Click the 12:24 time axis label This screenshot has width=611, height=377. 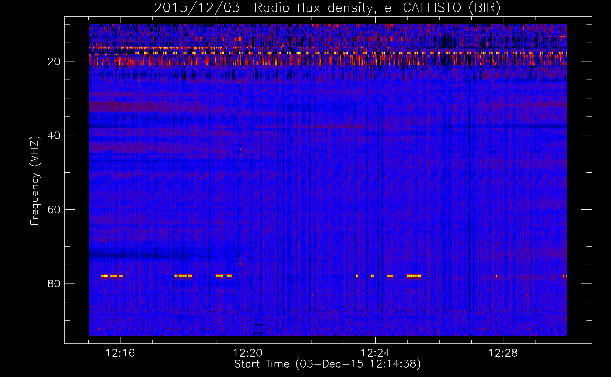tap(375, 353)
